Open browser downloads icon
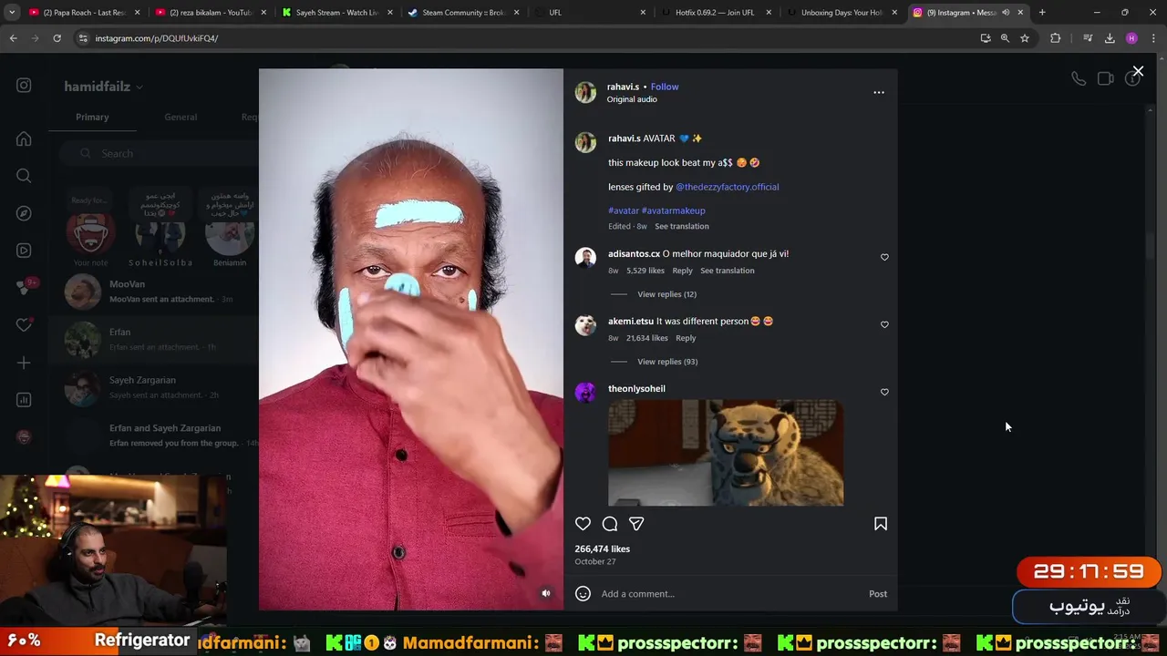Screen dimensions: 1167x656 coord(1110,38)
